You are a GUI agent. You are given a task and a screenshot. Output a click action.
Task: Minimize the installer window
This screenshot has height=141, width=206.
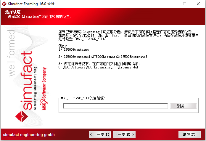(171, 4)
